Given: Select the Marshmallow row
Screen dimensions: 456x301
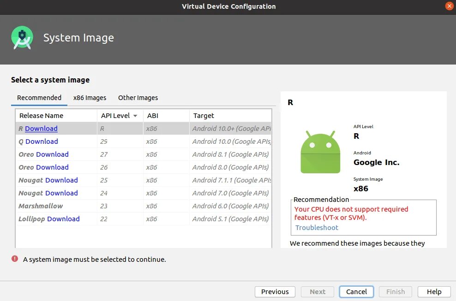Looking at the screenshot, I should (41, 206).
